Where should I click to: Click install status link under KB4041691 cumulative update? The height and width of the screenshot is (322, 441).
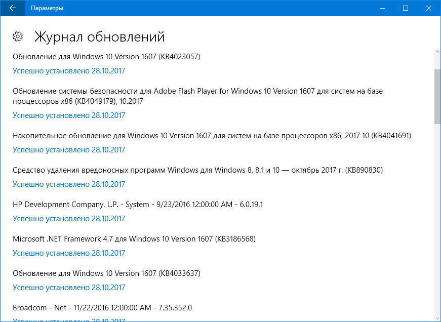69,150
